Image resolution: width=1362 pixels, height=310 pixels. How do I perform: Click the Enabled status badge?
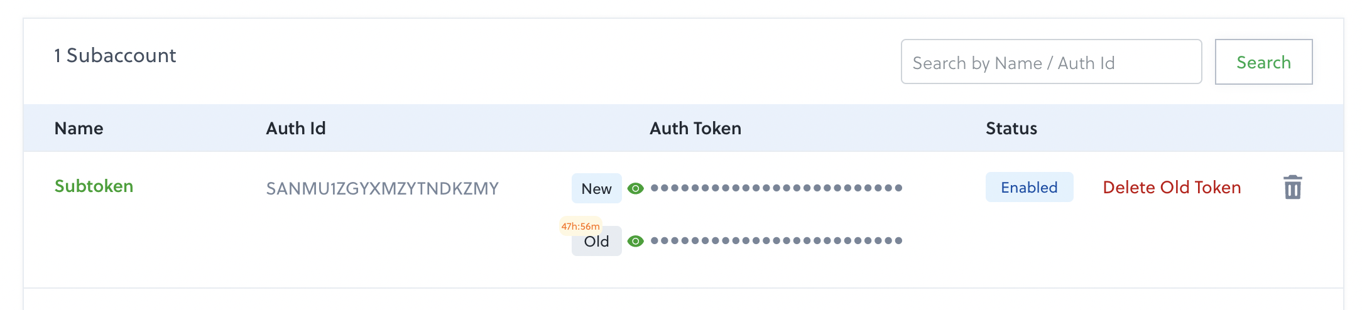point(1029,187)
